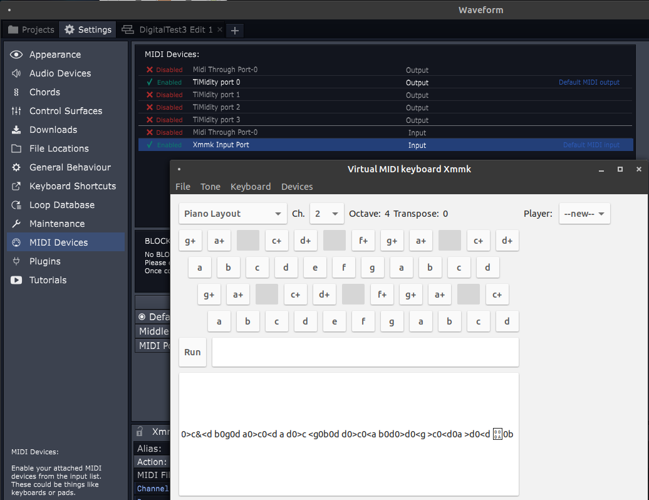Open Plugins settings page

(x=44, y=261)
